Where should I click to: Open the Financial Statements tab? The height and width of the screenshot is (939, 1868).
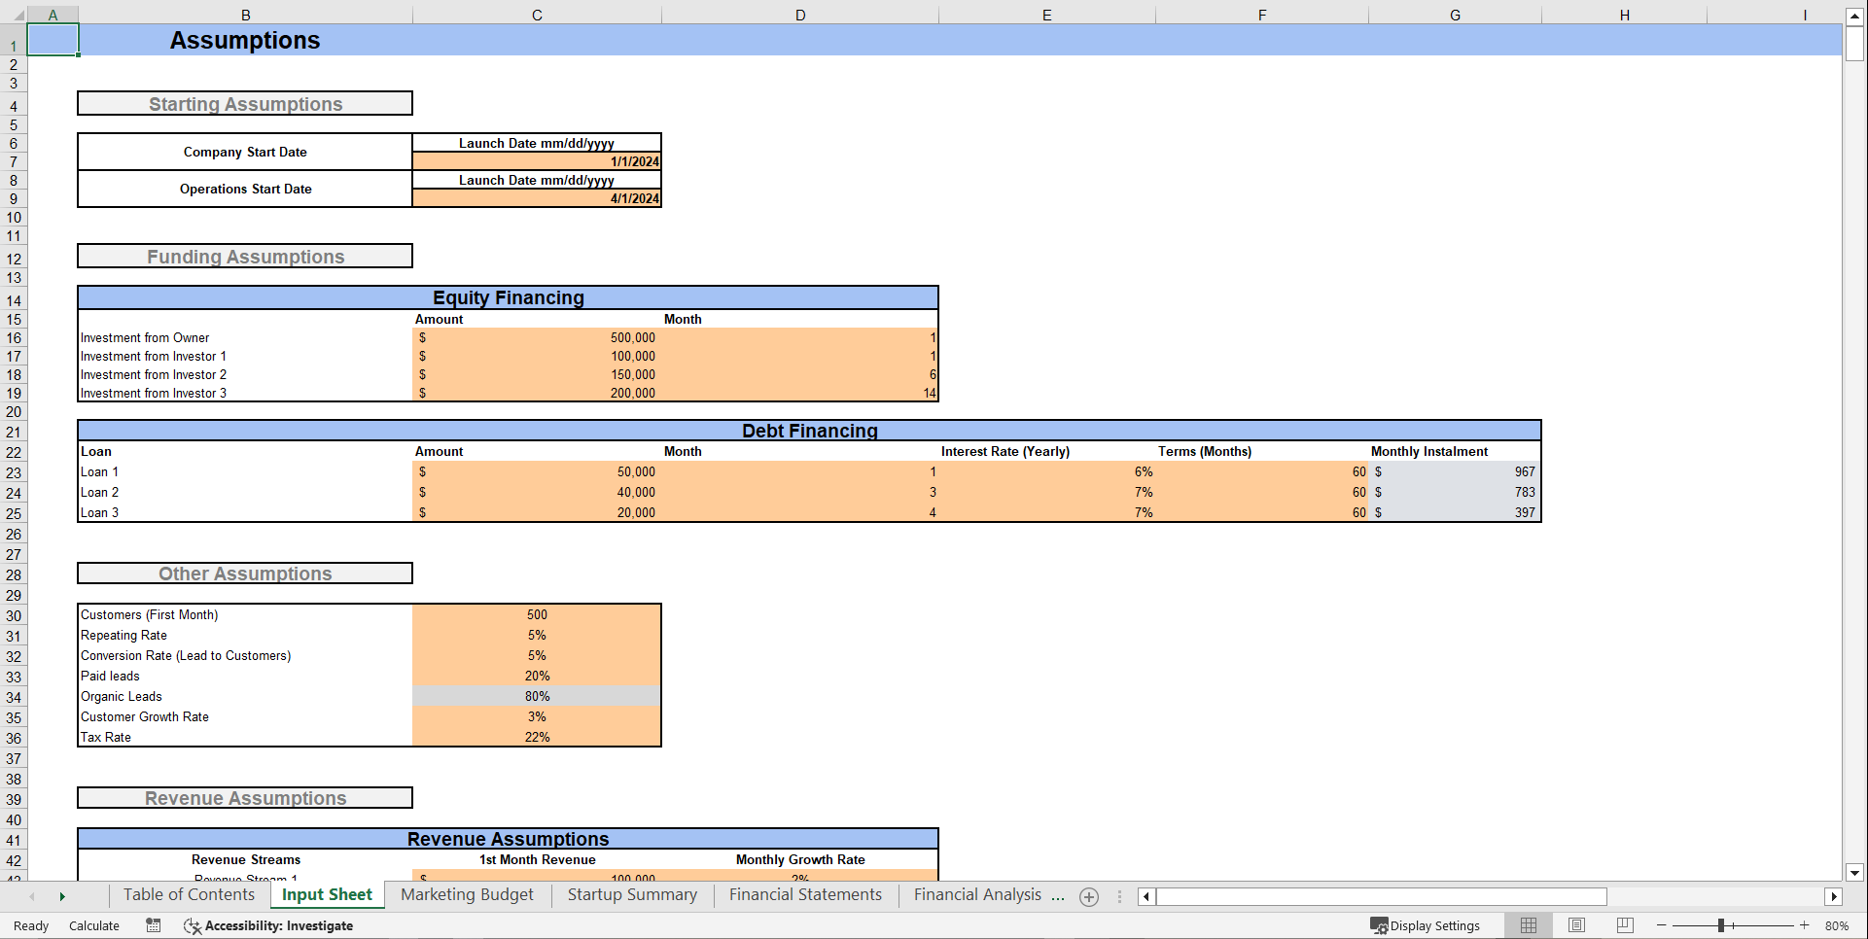[805, 895]
